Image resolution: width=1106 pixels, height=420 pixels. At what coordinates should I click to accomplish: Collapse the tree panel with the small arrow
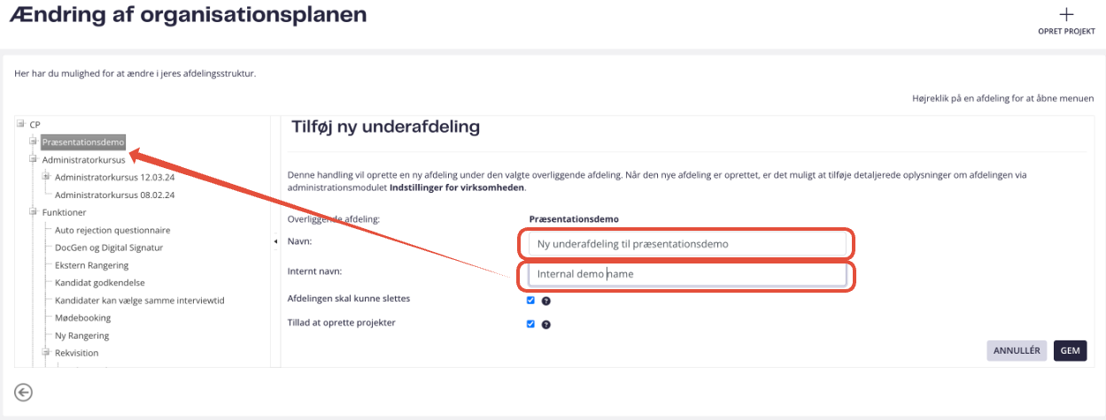tap(275, 241)
